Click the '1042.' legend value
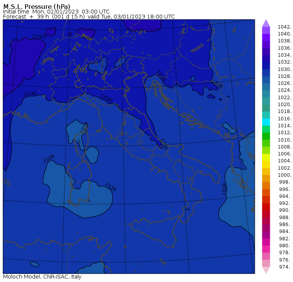 tap(285, 27)
